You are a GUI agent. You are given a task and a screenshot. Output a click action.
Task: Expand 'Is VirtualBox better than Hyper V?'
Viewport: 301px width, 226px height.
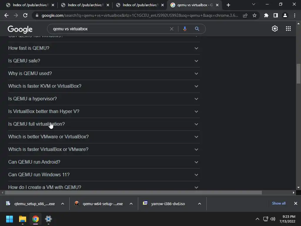point(104,112)
